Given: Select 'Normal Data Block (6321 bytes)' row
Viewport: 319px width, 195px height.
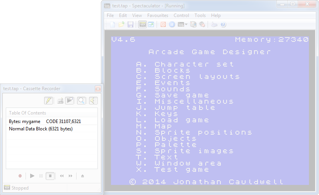Looking at the screenshot, I should (52, 129).
